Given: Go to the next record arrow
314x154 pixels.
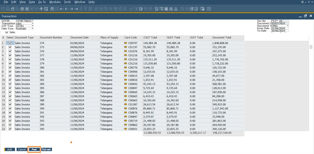Looking at the screenshot, I should [x=71, y=9].
